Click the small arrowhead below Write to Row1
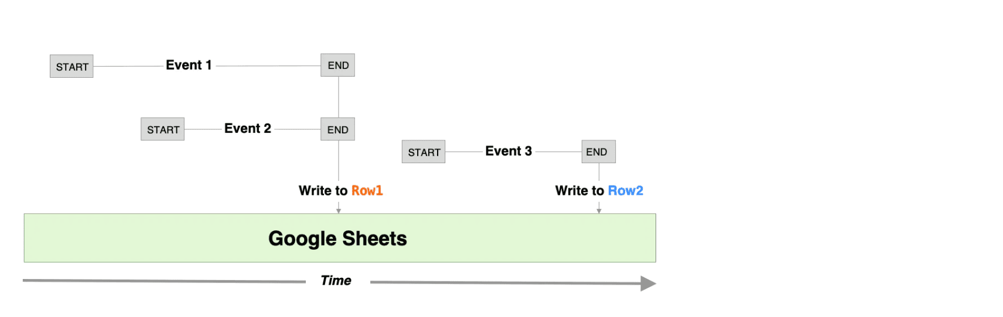 coord(339,211)
